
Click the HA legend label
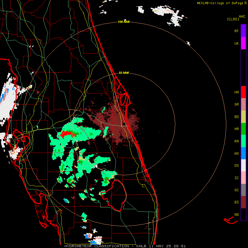236,92
